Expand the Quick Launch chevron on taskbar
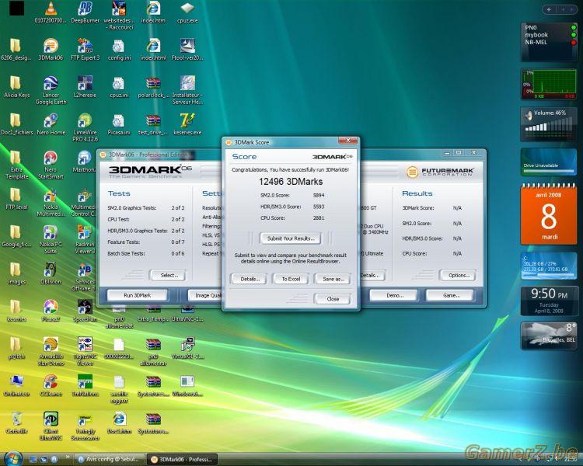Viewport: 583px width, 466px height. click(68, 457)
